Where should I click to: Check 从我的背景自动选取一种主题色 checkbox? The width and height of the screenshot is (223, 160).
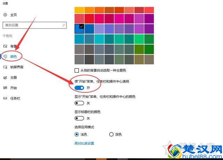(x=77, y=70)
